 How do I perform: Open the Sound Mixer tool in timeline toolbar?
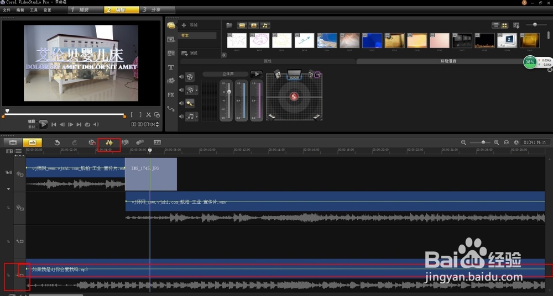(x=109, y=143)
